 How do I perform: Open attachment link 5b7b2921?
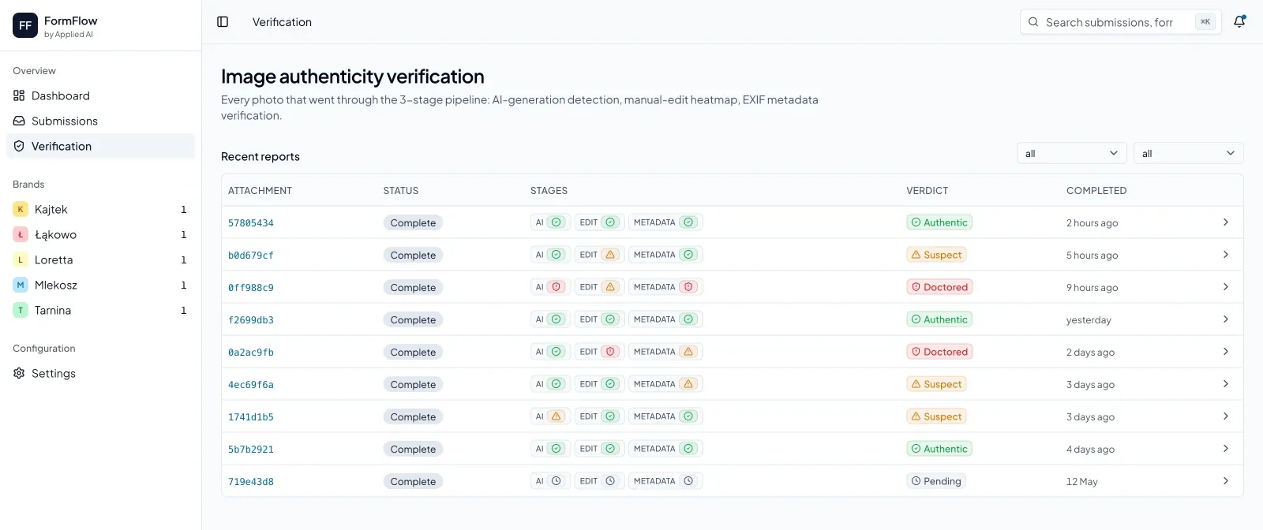tap(251, 450)
